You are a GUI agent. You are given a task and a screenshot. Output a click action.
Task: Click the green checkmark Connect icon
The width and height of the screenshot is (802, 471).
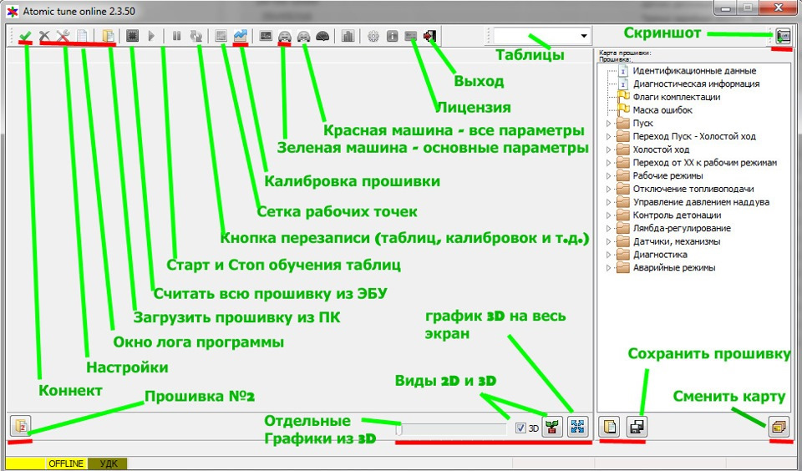pyautogui.click(x=25, y=36)
